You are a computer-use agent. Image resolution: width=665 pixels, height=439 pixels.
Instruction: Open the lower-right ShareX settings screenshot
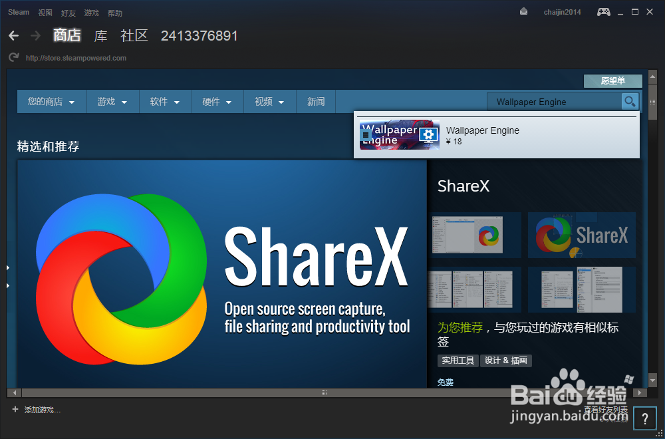[x=582, y=290]
